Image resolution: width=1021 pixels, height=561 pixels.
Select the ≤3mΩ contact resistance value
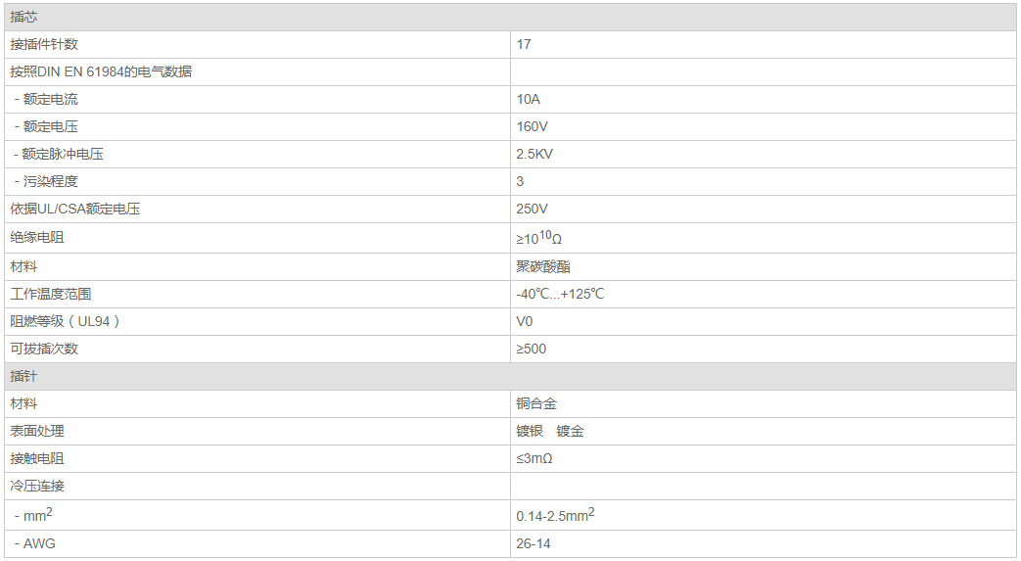535,458
